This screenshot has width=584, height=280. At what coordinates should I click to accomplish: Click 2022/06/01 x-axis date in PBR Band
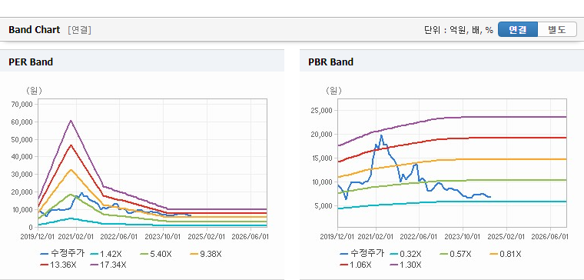click(x=419, y=237)
